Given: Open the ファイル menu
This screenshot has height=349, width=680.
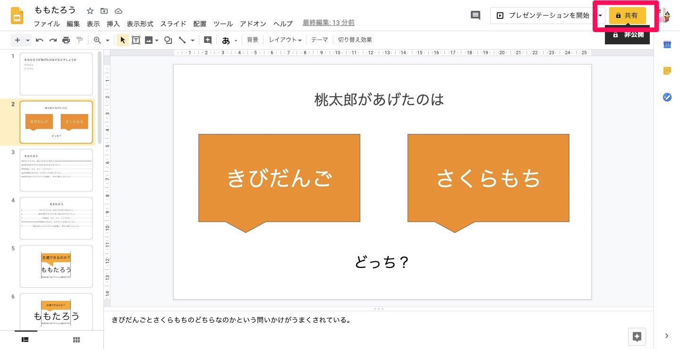Looking at the screenshot, I should coord(47,24).
